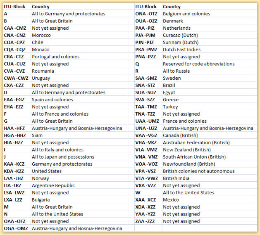Click the Uruguay country cell
260x235 pixels.
pyautogui.click(x=41, y=78)
